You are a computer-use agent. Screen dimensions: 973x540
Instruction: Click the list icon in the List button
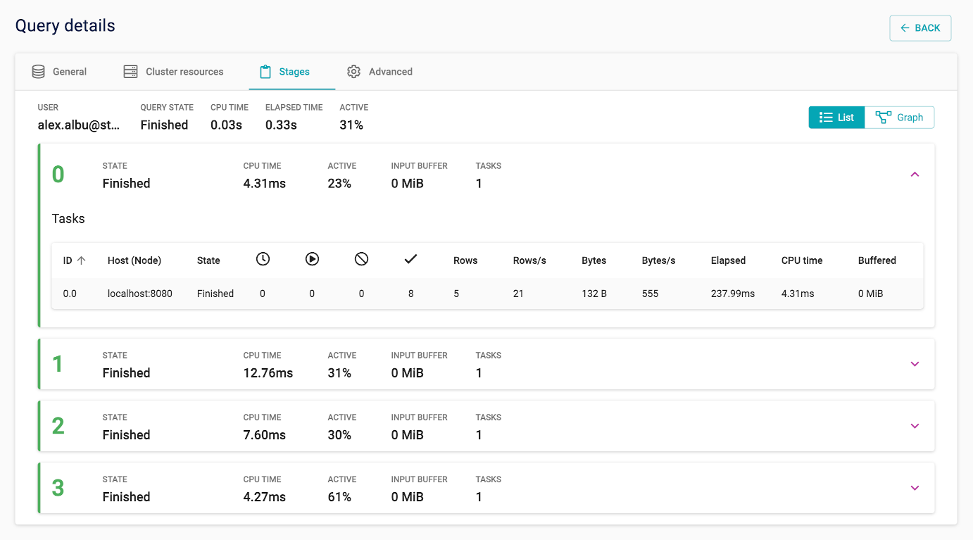825,117
